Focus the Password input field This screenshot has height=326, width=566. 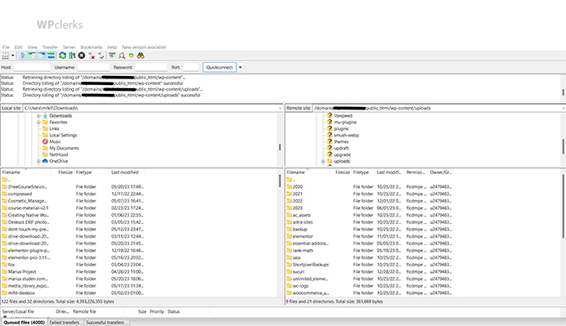tap(150, 68)
